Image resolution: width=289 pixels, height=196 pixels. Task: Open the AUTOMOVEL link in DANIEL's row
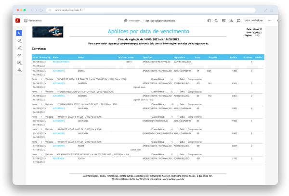point(59,71)
